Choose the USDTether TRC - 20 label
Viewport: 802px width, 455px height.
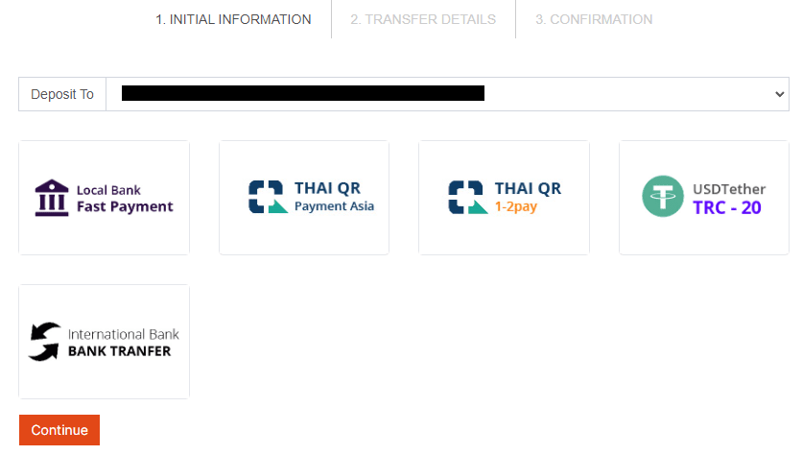pos(729,199)
